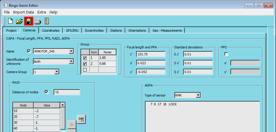Click the Bingo Geoin Editor title bar icon
The height and width of the screenshot is (132, 276).
pos(5,6)
